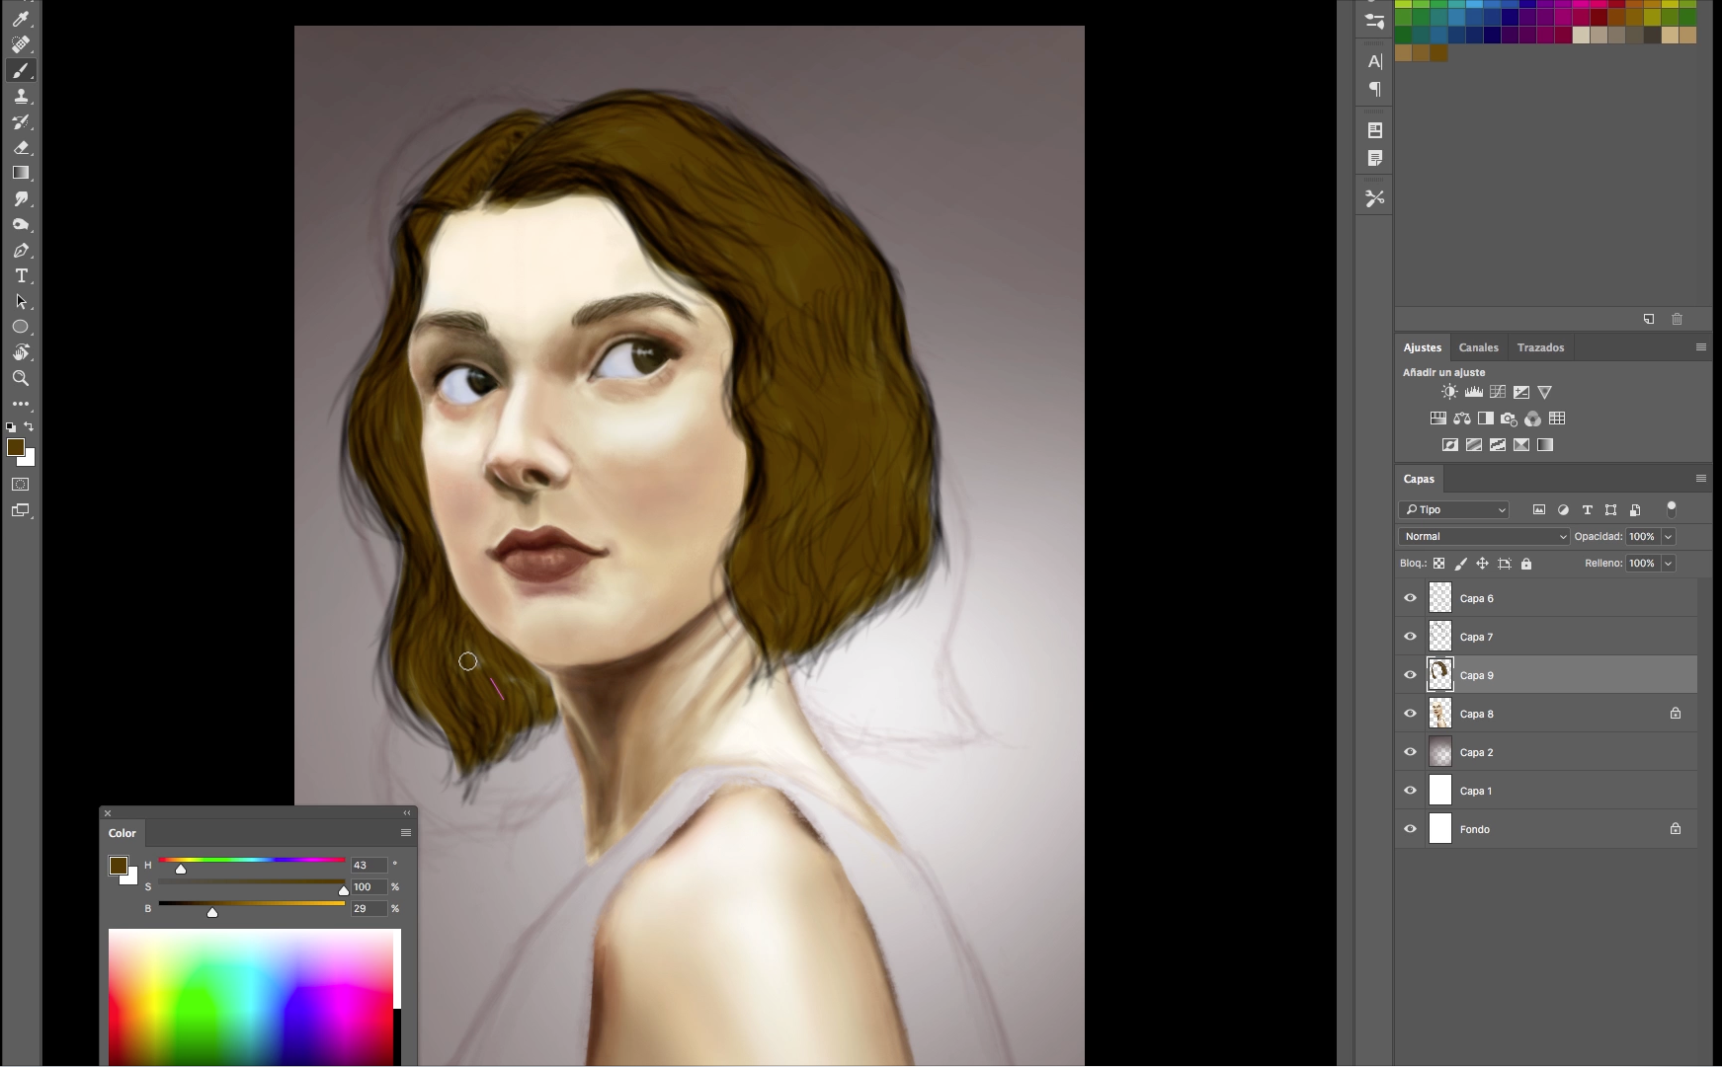Image resolution: width=1722 pixels, height=1067 pixels.
Task: Open the Opacidad slider dropdown arrow
Action: point(1669,537)
